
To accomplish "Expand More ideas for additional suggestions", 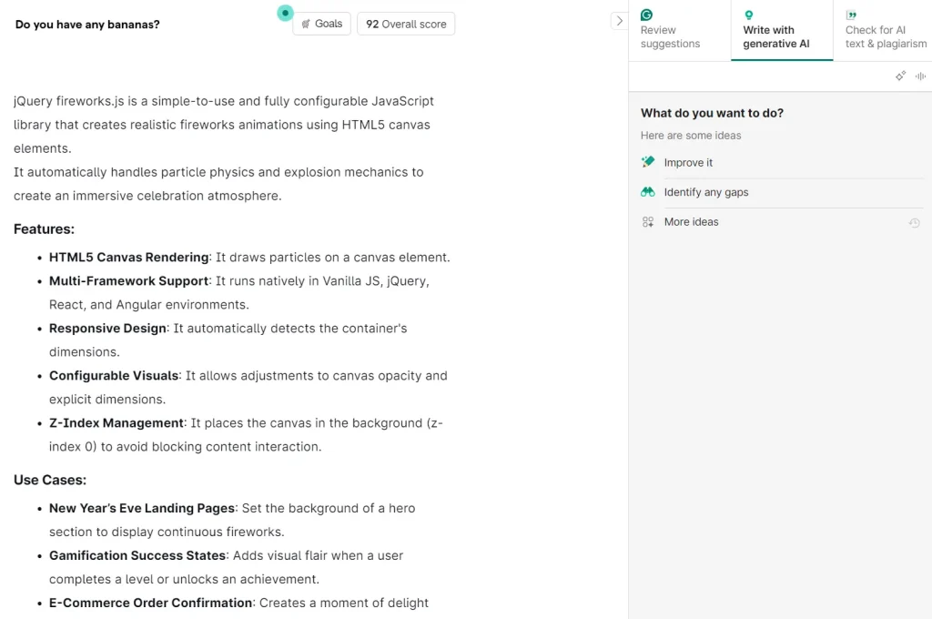I will [x=694, y=221].
